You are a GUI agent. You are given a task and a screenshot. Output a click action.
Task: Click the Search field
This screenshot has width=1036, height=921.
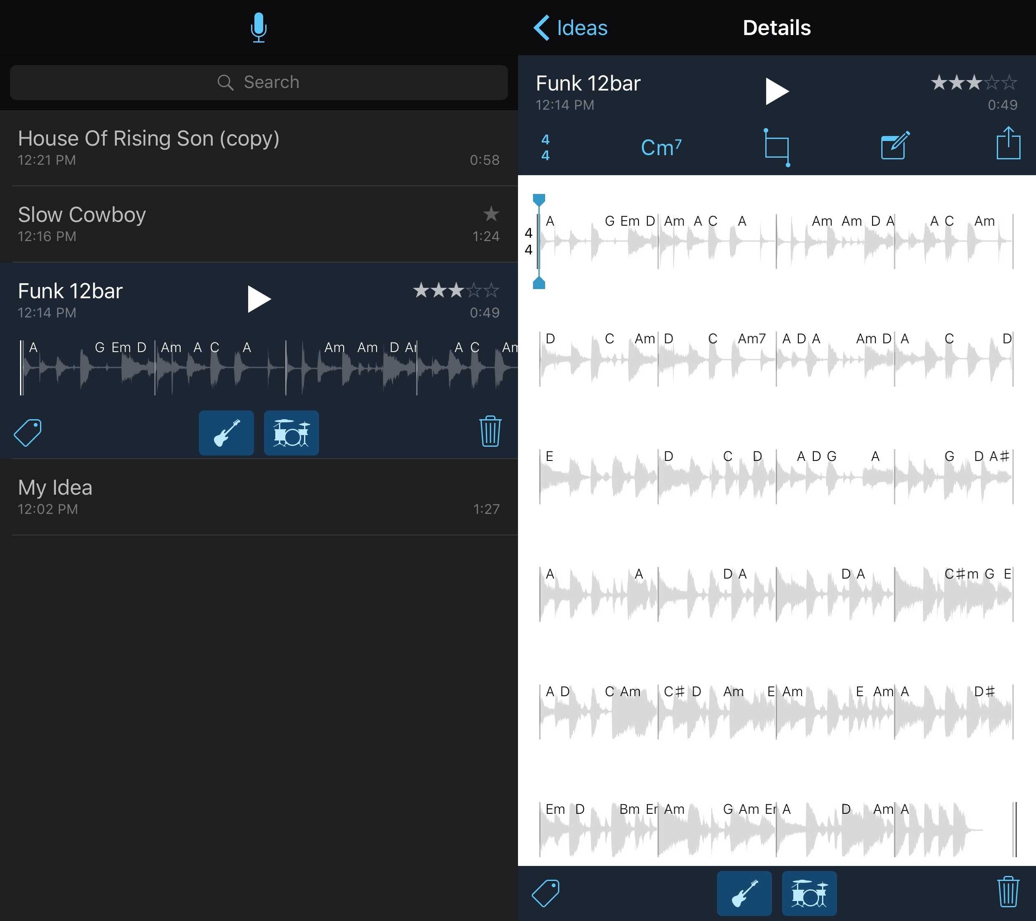[259, 82]
